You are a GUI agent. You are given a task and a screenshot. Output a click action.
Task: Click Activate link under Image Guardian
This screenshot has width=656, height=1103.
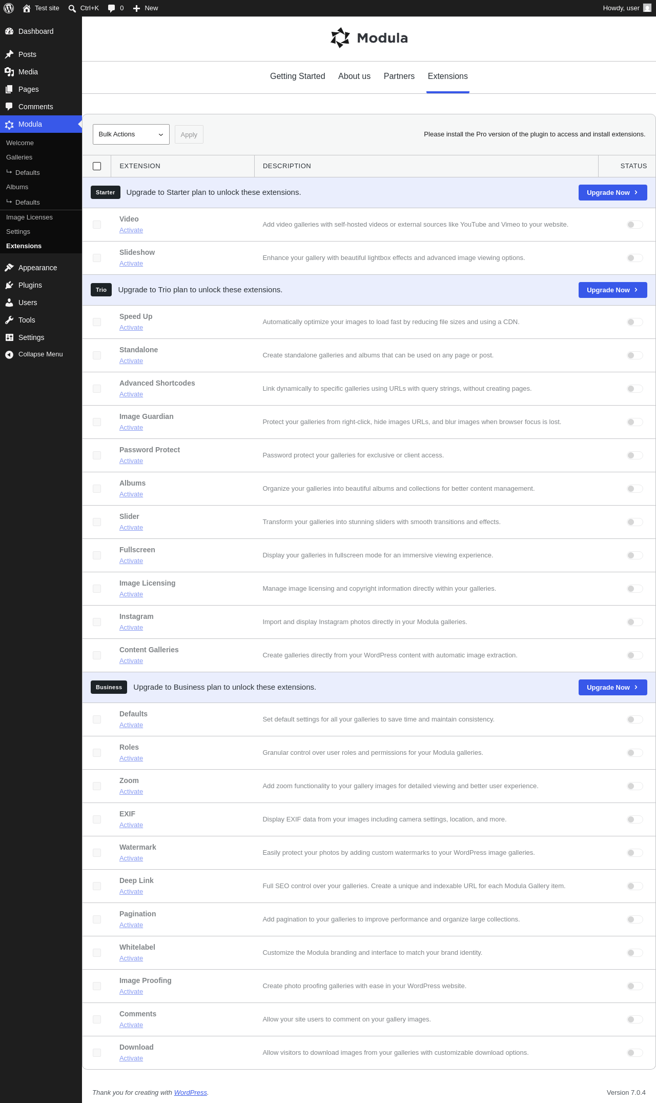(131, 428)
